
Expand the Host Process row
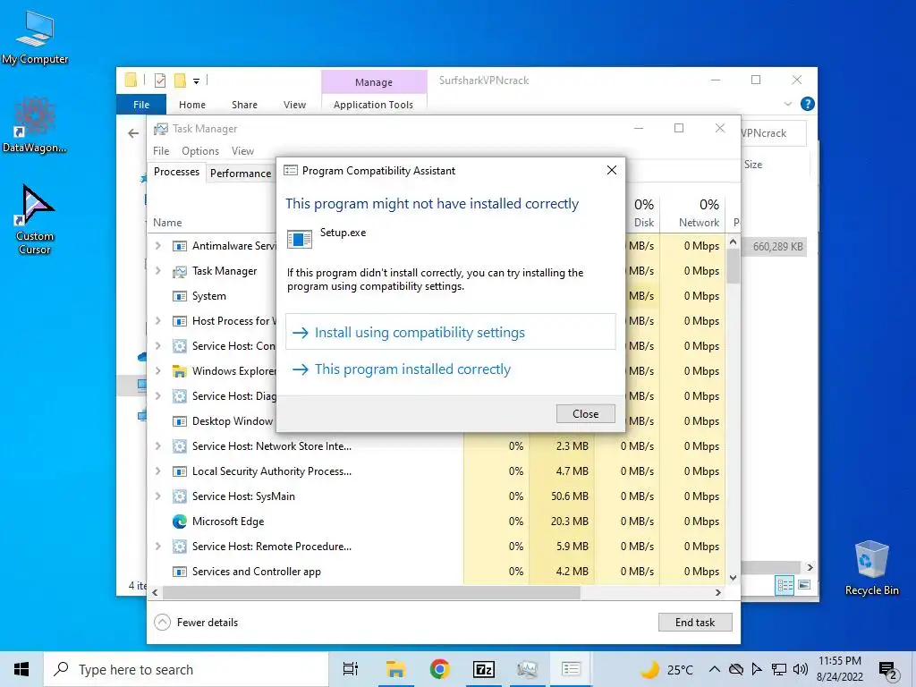click(x=157, y=321)
